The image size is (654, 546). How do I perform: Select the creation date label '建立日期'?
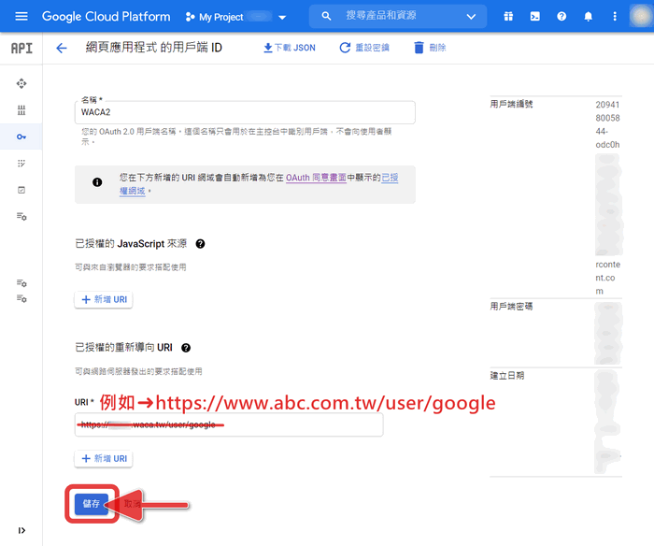506,376
